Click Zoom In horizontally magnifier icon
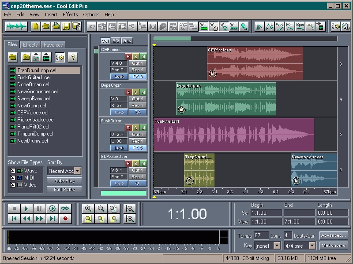The width and height of the screenshot is (353, 264). [x=88, y=209]
